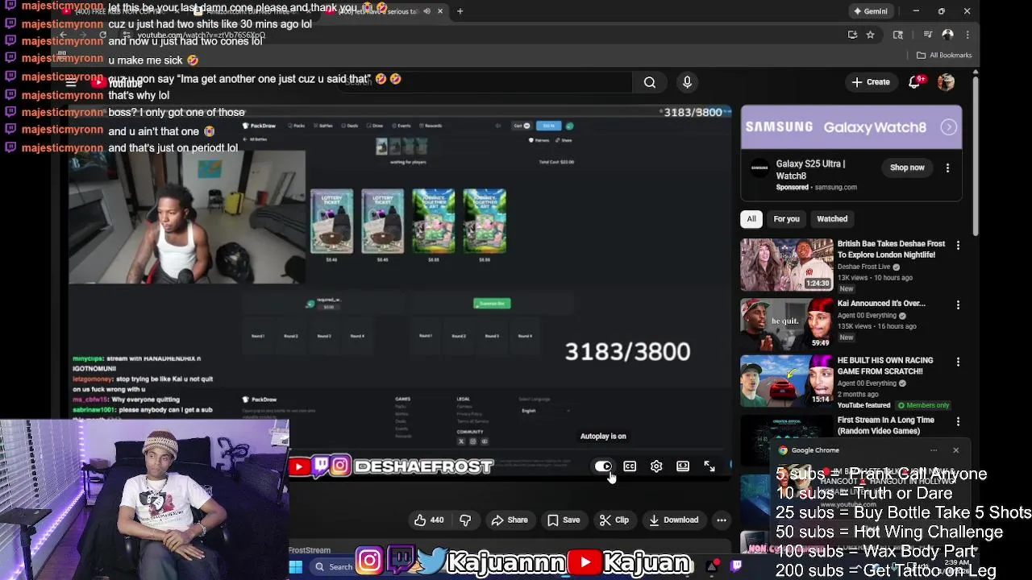Open the YouTube account avatar menu
This screenshot has height=580, width=1032.
click(946, 82)
